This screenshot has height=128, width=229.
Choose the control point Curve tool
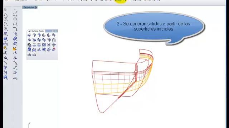[x=15, y=14]
